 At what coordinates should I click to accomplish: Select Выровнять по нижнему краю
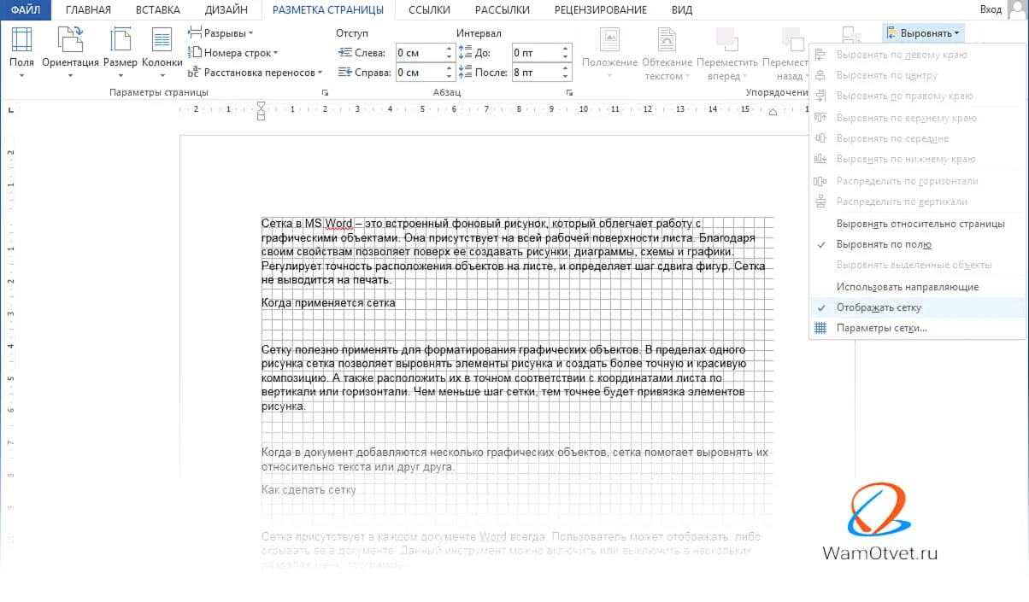pyautogui.click(x=918, y=159)
